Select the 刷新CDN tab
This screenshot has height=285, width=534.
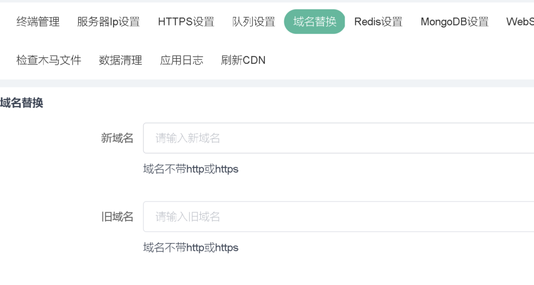tap(243, 60)
